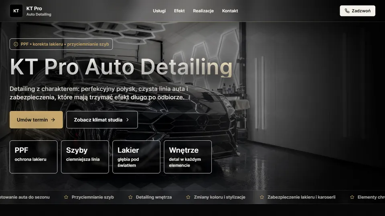
Task: Click the phone icon in Zadzwoń button
Action: (x=347, y=11)
